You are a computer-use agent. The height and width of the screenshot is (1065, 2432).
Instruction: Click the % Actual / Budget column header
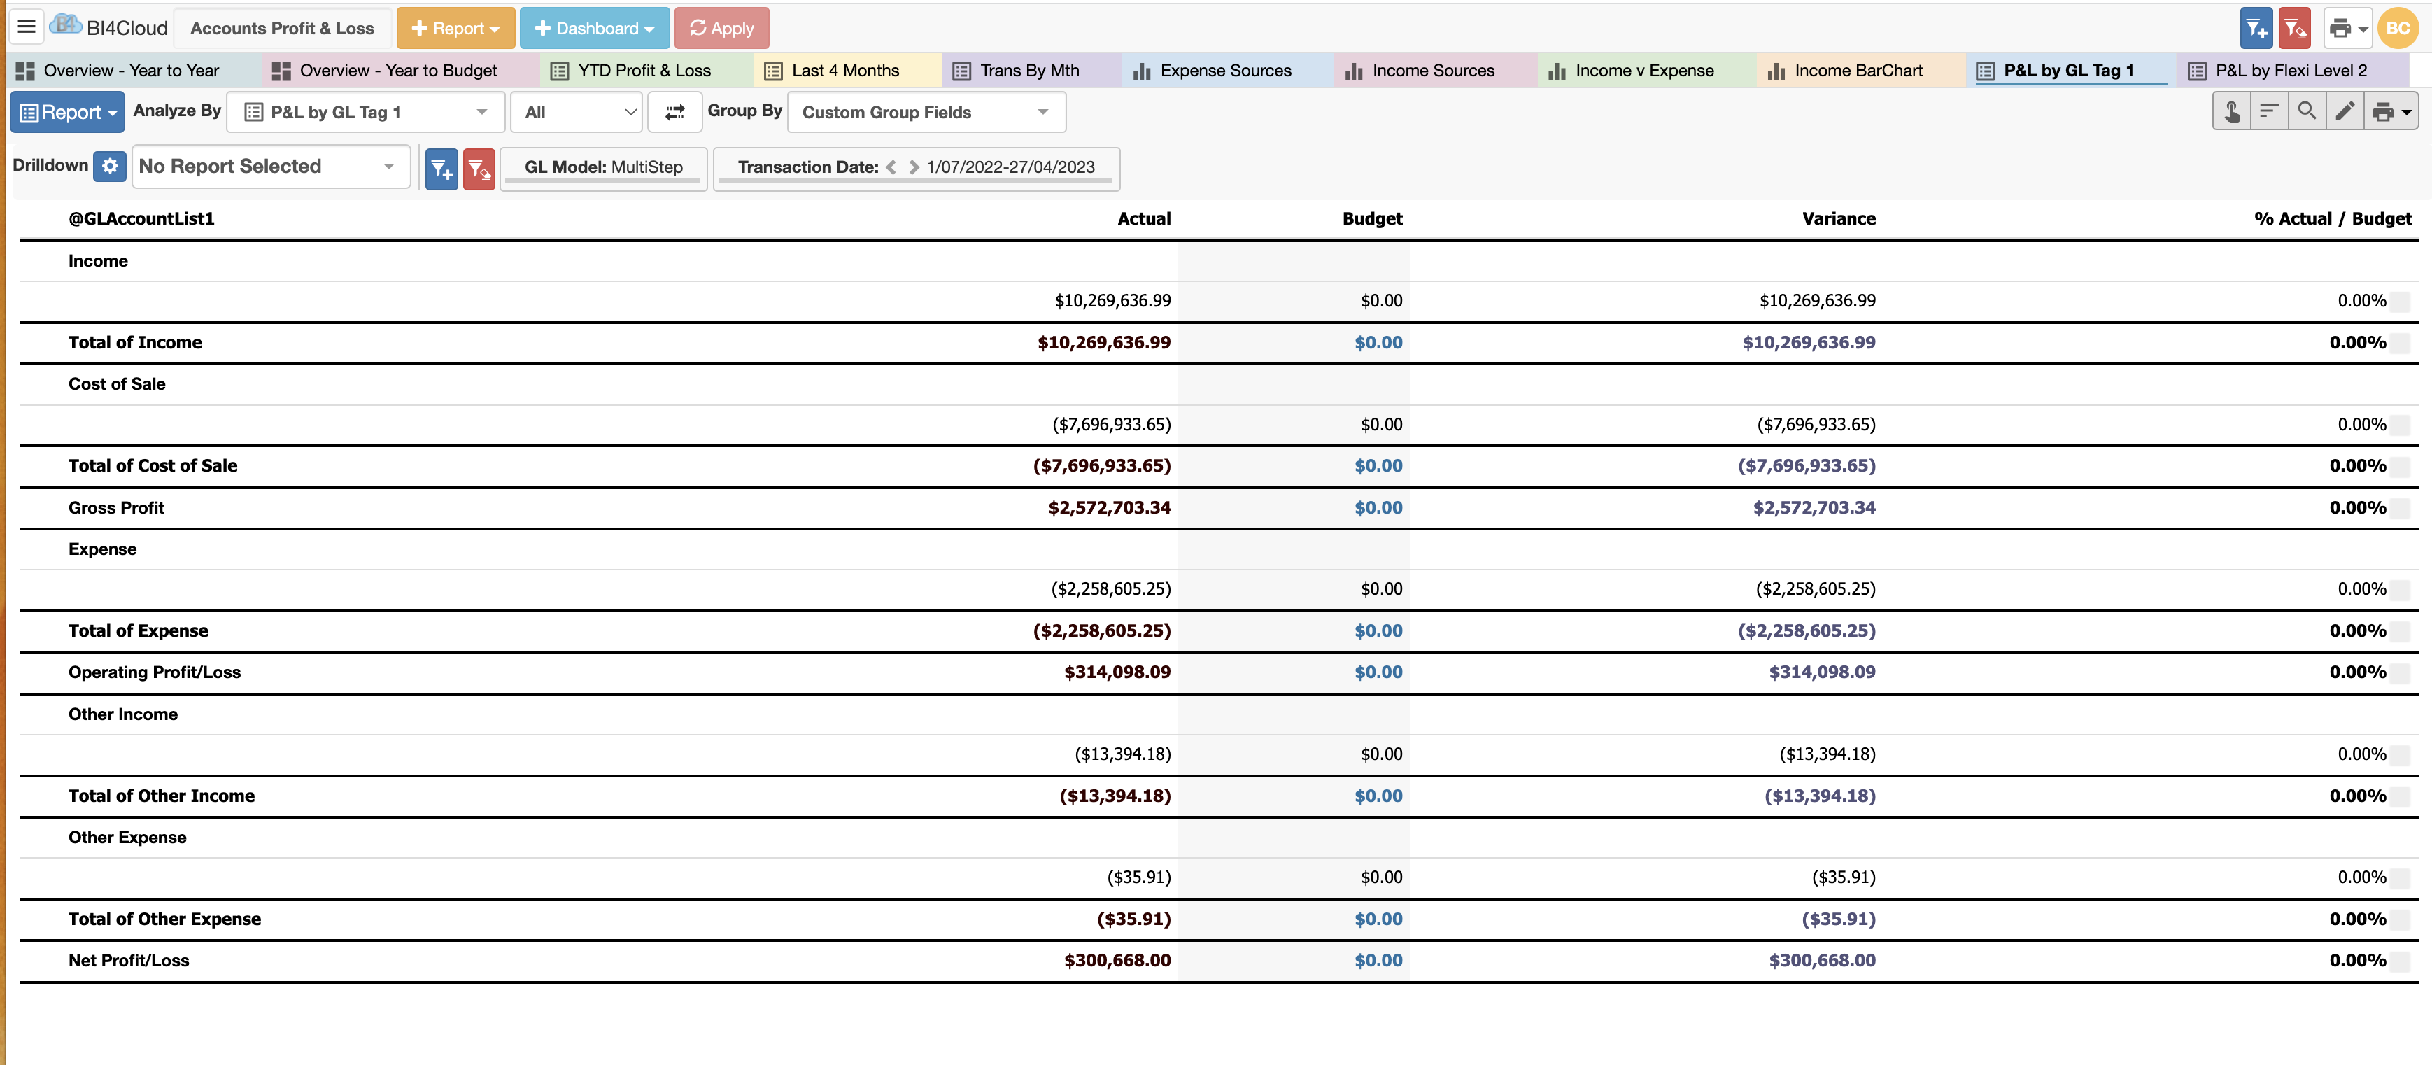point(2332,219)
